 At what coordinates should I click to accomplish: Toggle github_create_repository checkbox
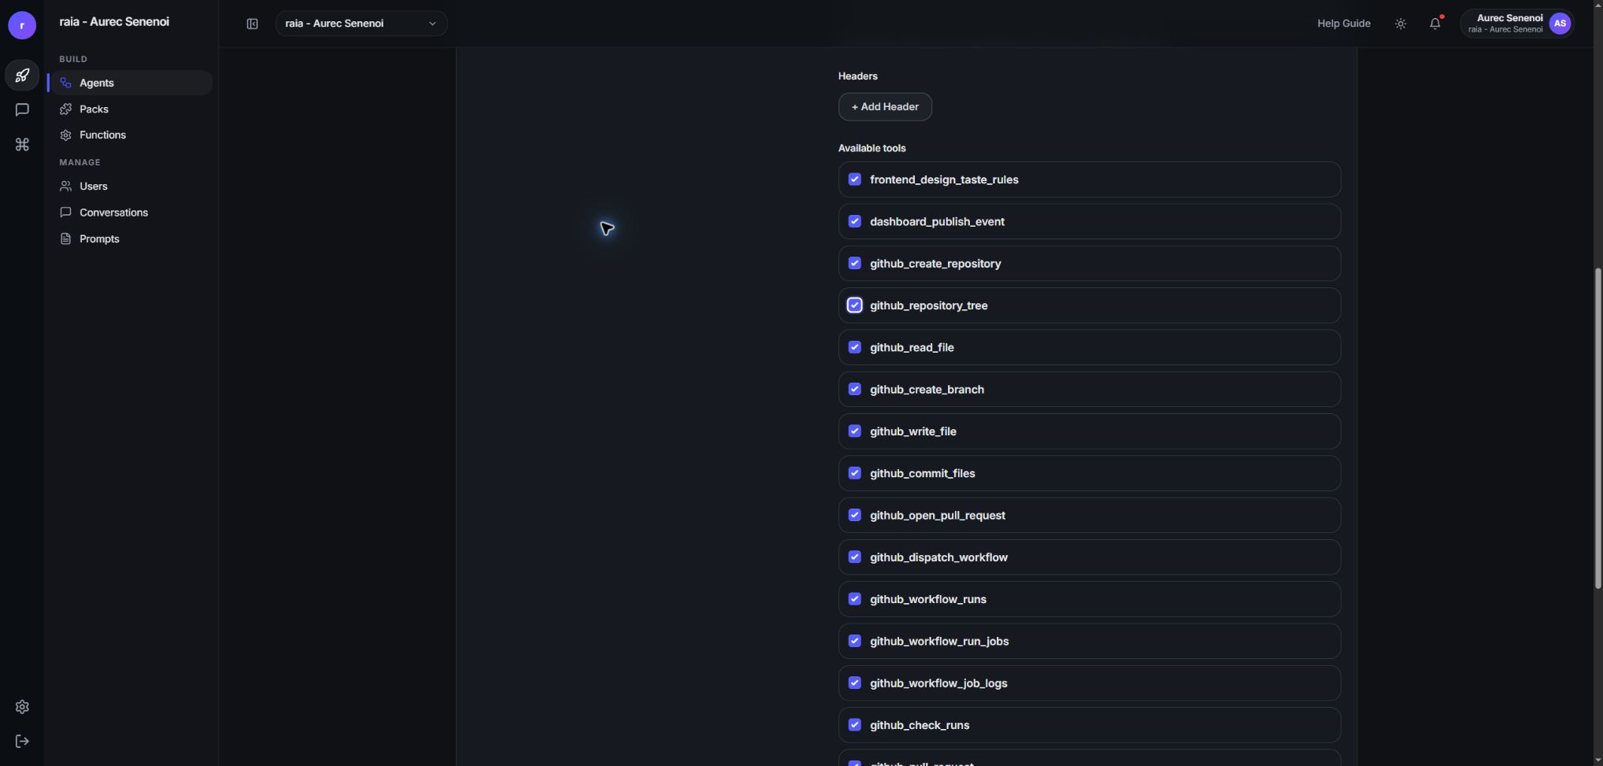pyautogui.click(x=855, y=263)
